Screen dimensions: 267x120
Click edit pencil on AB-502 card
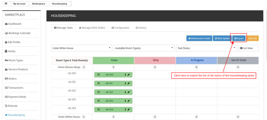[x=129, y=92]
